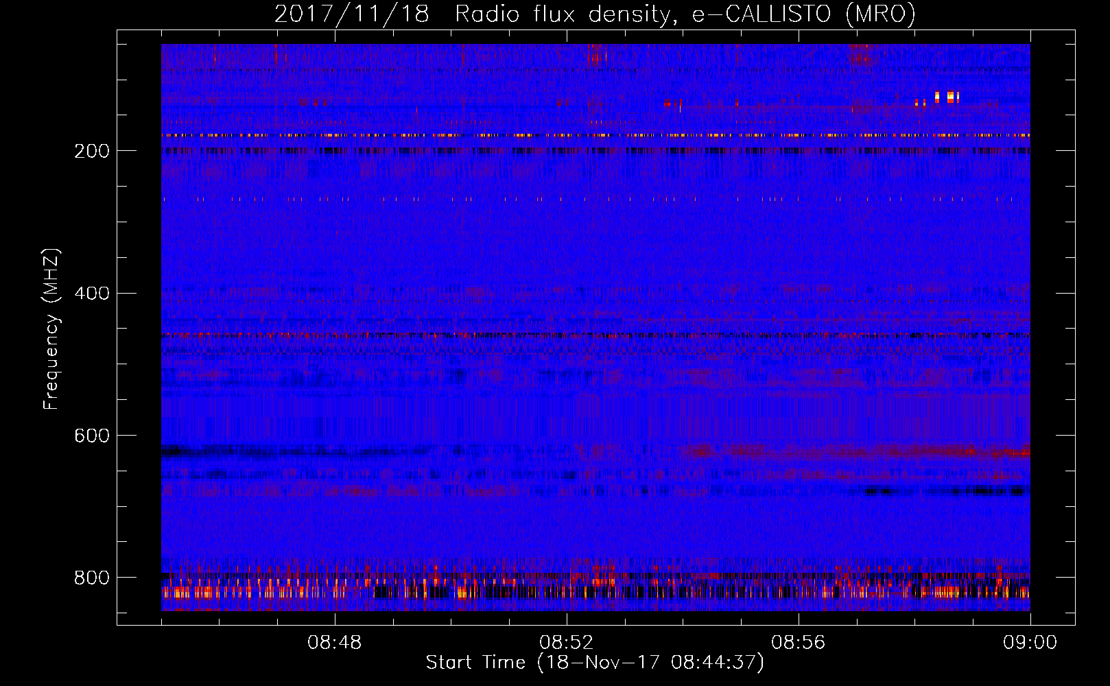Click the 08:52 time tick label

coord(567,643)
